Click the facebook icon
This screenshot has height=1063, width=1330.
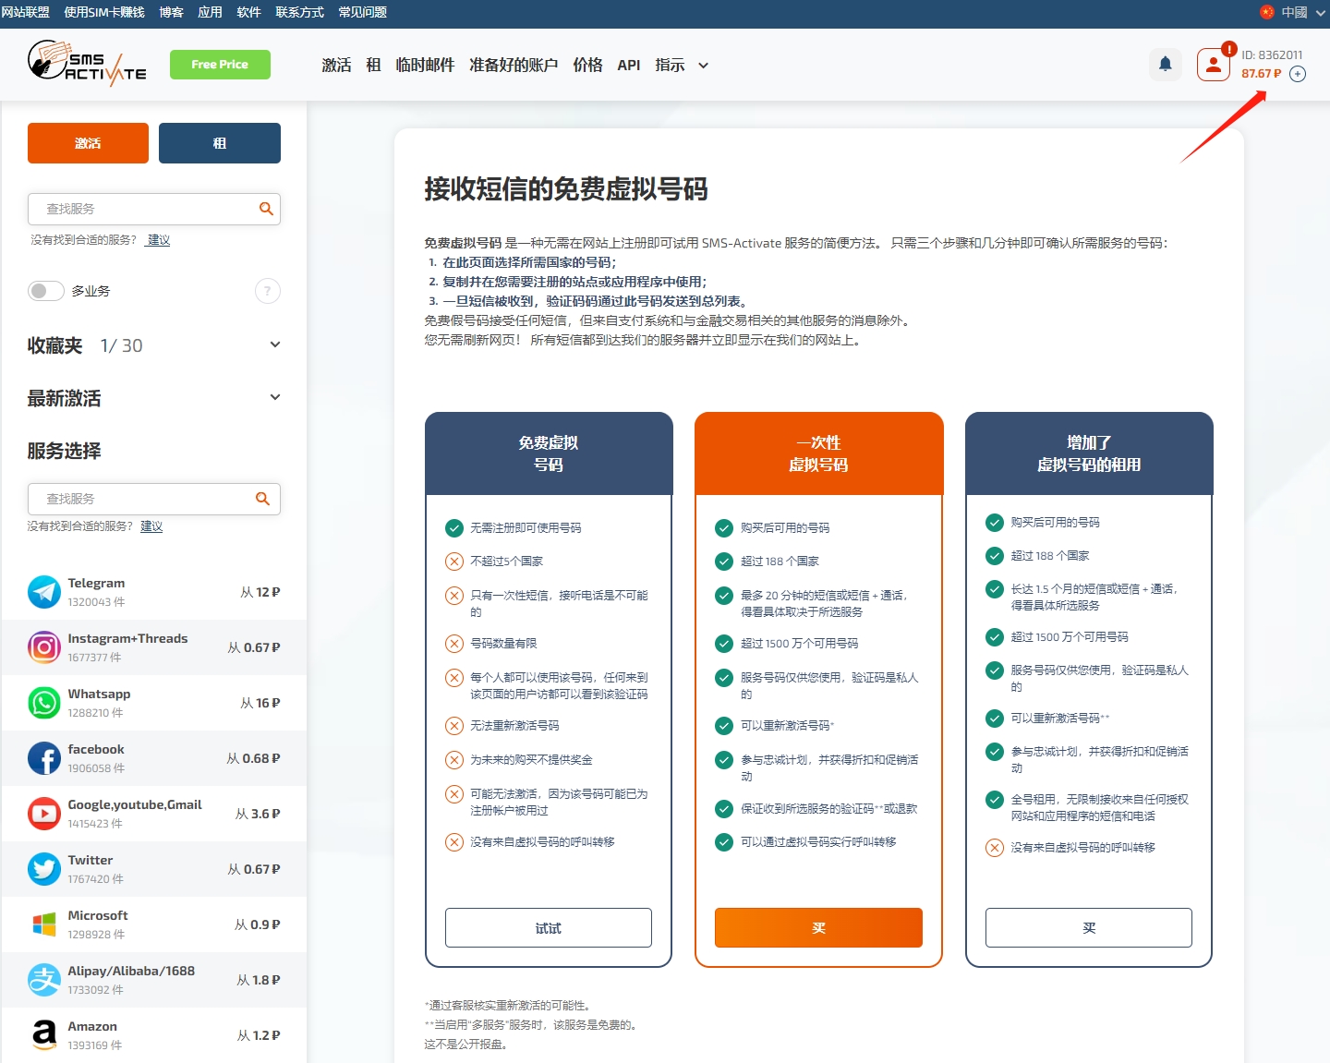44,758
